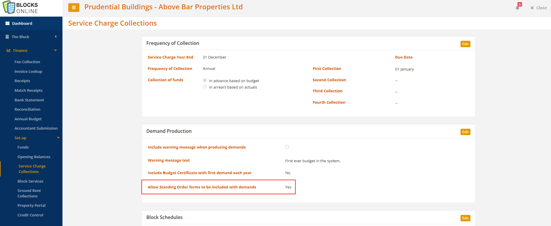Open the notifications bell icon

517,8
